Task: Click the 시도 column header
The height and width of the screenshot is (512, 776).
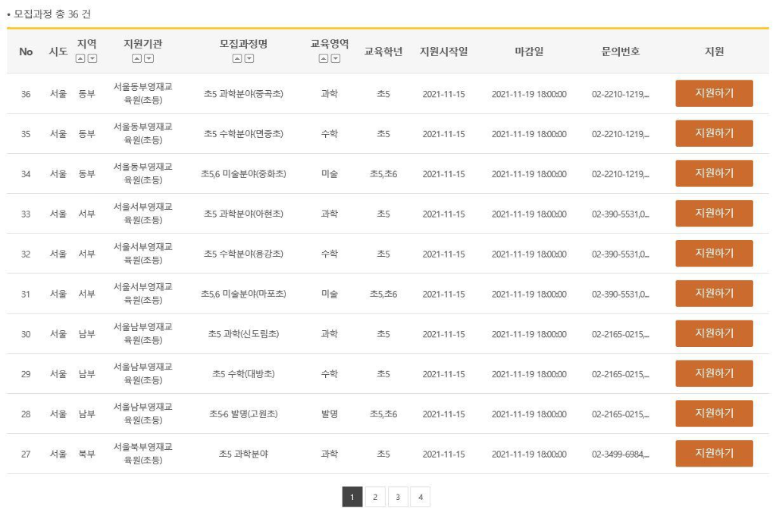Action: 58,52
